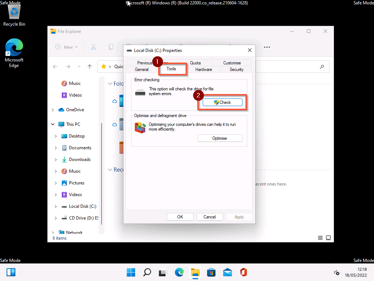Expand the OneDrive node in the sidebar
374x281 pixels.
point(53,109)
